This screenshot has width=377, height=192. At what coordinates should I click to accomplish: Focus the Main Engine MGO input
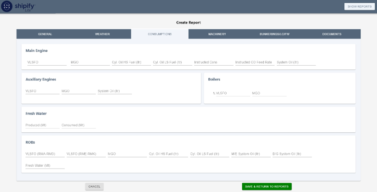coord(90,62)
